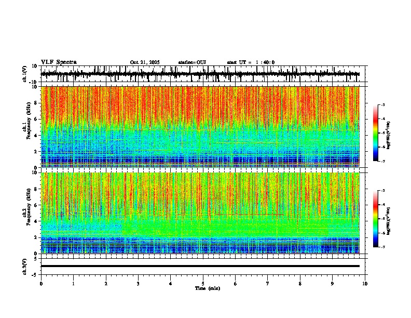Viewport: 411px width, 318px height.
Task: Click the ch.2 color scale bar
Action: 376,219
